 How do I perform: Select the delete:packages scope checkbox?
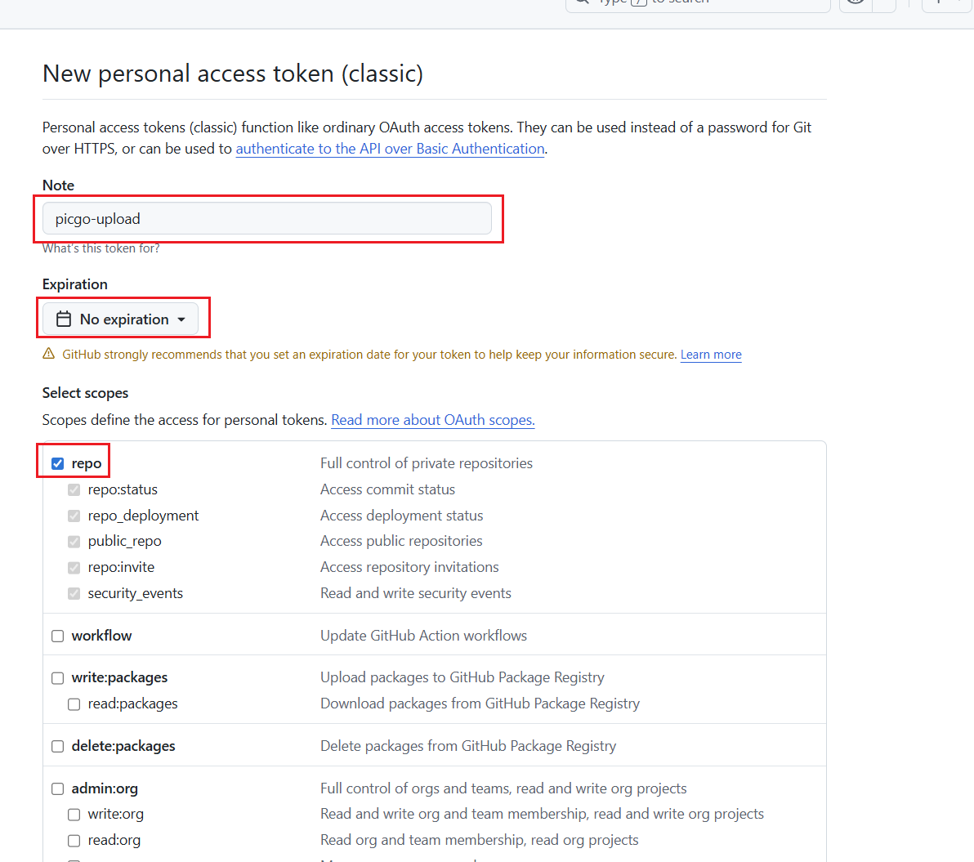pos(58,747)
